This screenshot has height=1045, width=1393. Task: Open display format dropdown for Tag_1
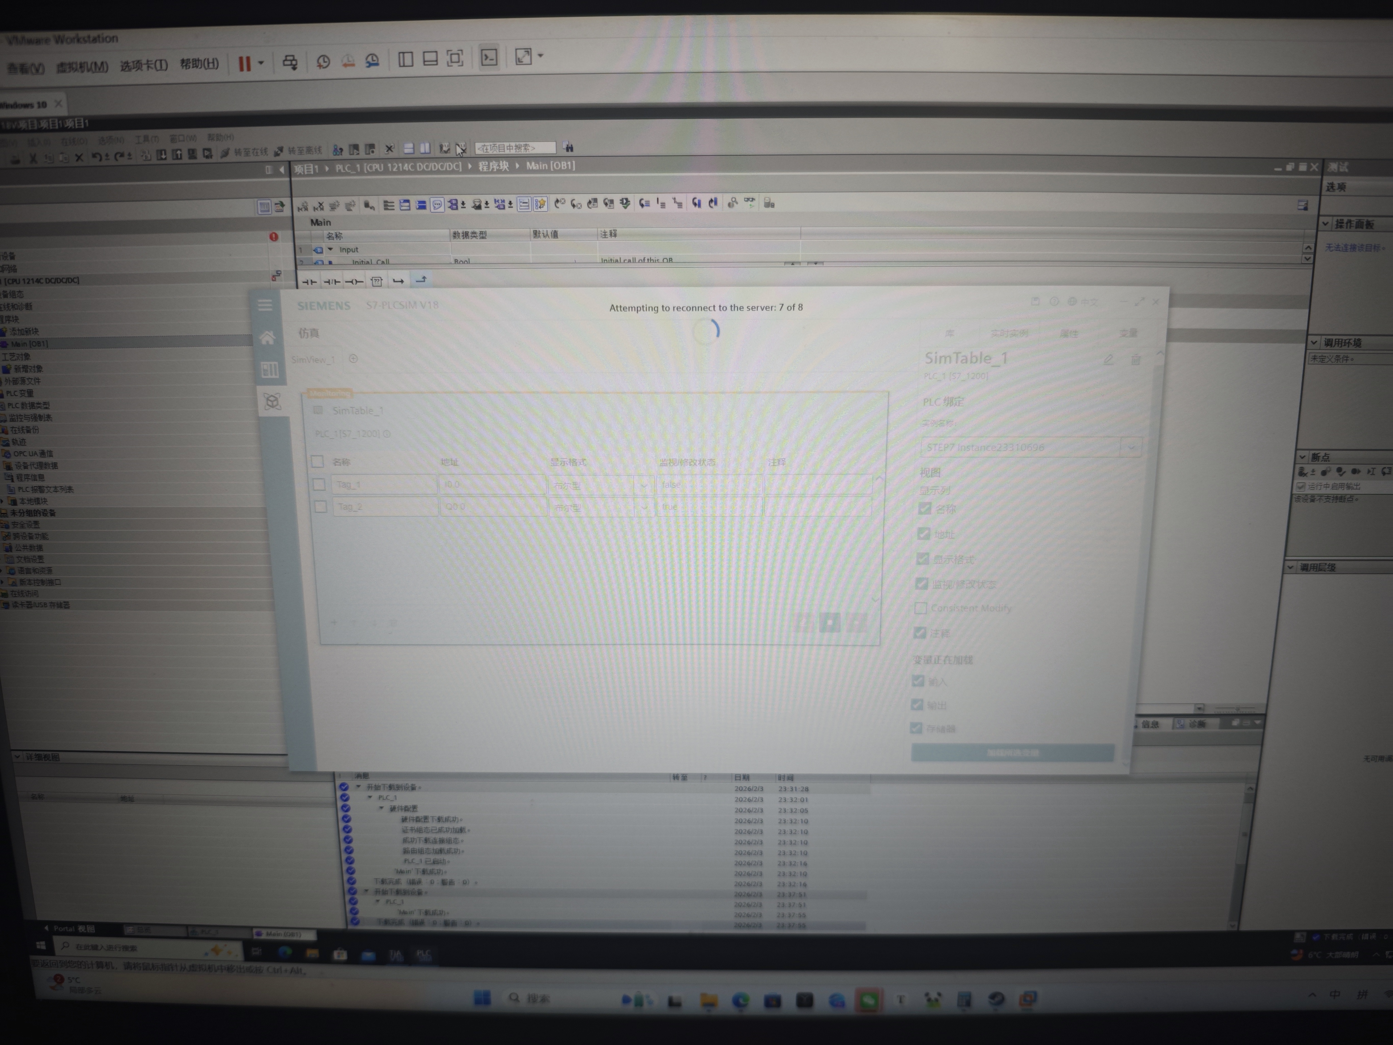[643, 485]
